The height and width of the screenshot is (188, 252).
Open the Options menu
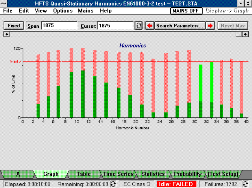(63, 11)
